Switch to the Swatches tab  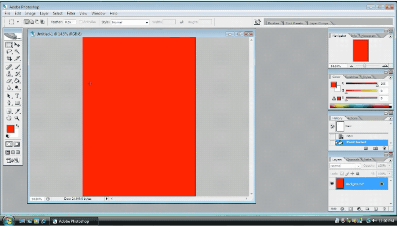pyautogui.click(x=351, y=77)
